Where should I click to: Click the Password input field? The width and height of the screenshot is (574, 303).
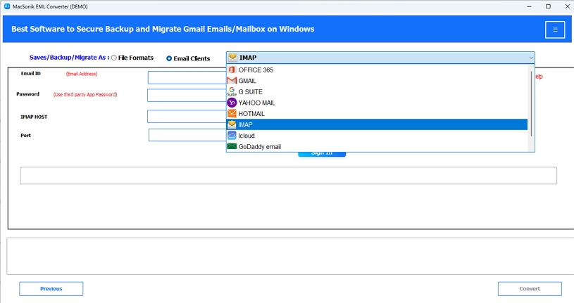tap(187, 96)
